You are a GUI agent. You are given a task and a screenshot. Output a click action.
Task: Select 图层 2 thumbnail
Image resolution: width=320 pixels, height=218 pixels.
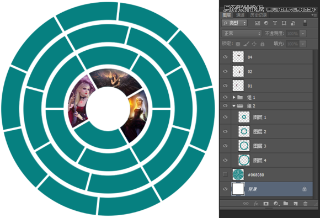pos(244,131)
